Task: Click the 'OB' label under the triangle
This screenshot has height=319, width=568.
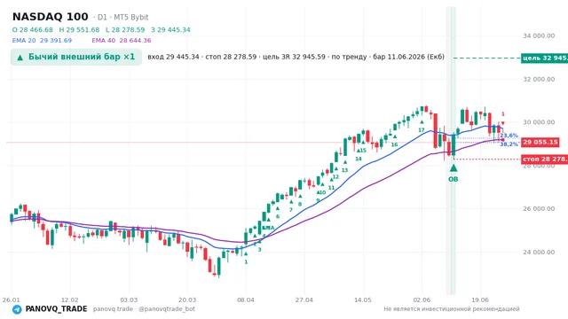Action: [x=454, y=179]
